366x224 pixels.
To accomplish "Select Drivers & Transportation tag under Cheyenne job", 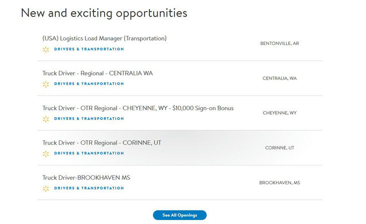I will 89,119.
